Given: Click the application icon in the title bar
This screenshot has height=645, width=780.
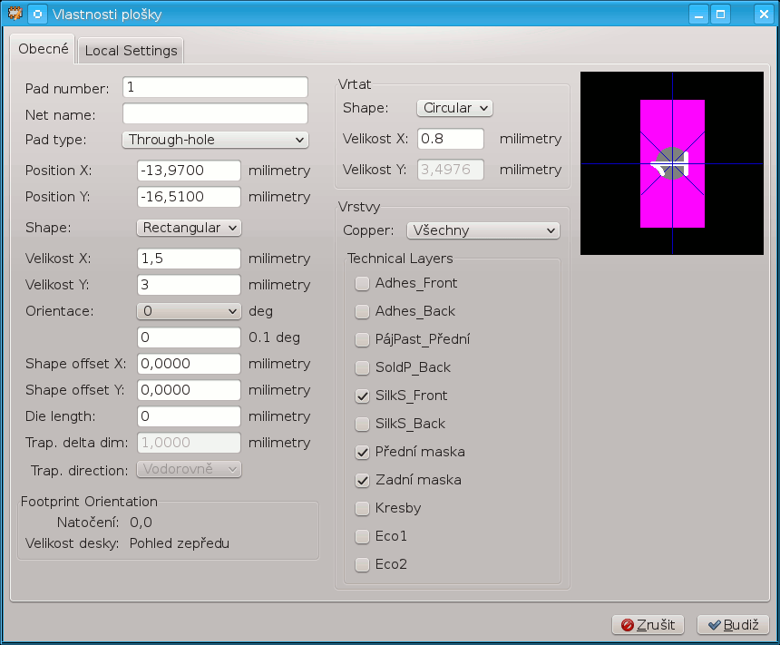Looking at the screenshot, I should 15,14.
